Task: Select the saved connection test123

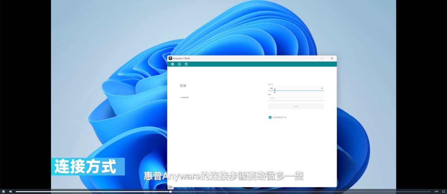Action: 185,97
